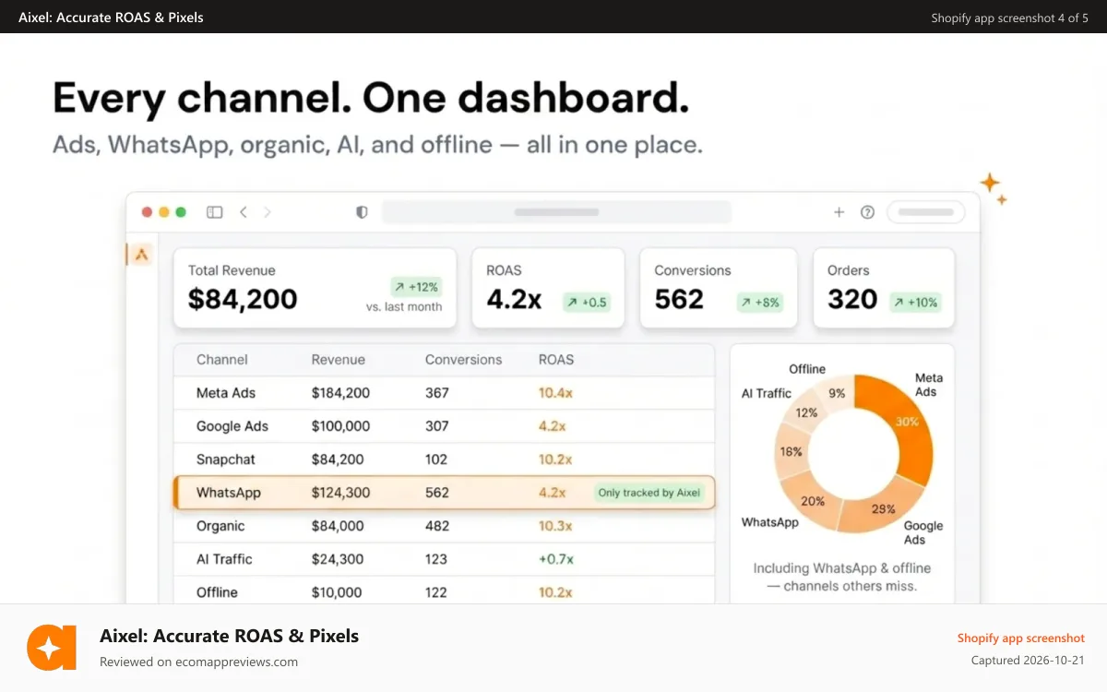This screenshot has width=1107, height=692.
Task: Click the $10,000 Offline revenue
Action: (x=338, y=592)
